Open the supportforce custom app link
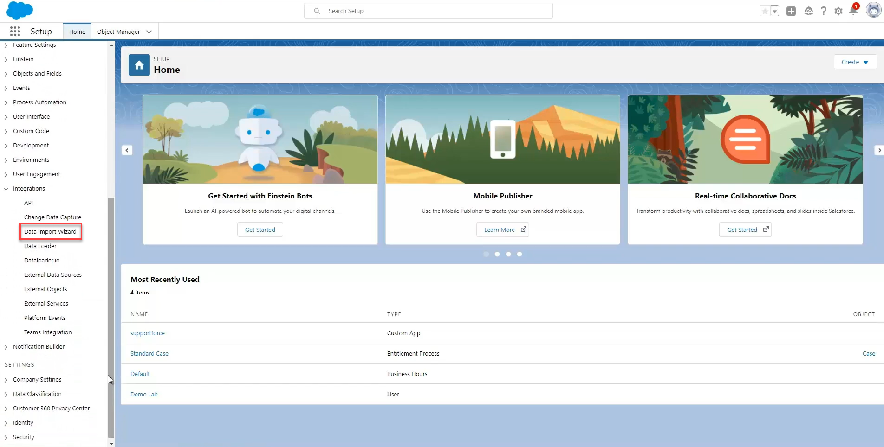This screenshot has width=884, height=447. [x=148, y=333]
